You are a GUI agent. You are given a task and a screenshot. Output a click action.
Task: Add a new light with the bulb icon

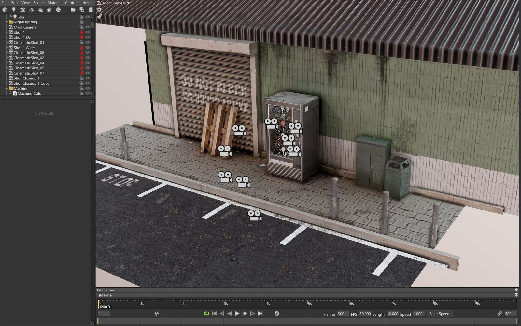14,10
